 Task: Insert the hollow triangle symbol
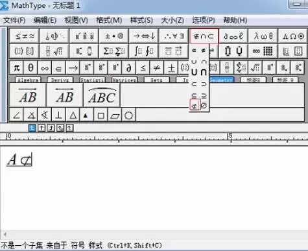pos(73,115)
